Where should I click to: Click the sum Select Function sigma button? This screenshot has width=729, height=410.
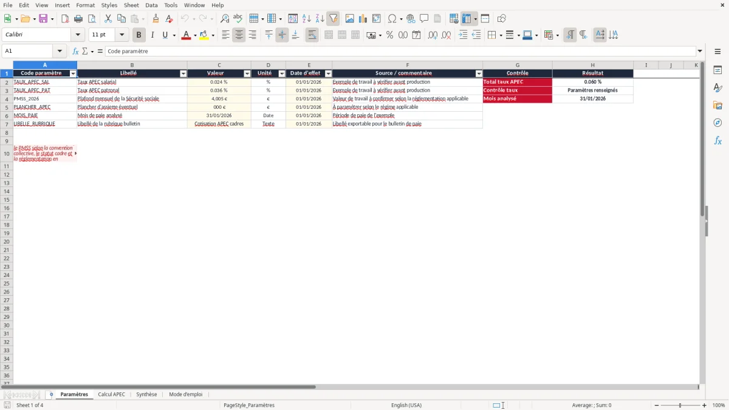pos(84,51)
